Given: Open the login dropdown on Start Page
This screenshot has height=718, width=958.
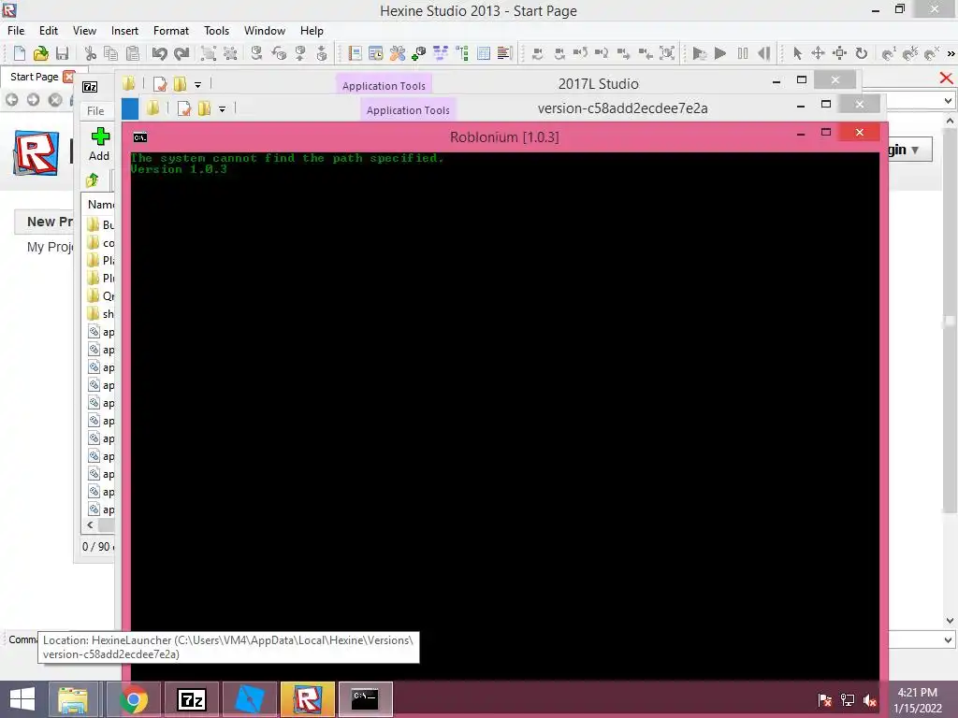Looking at the screenshot, I should coord(915,150).
